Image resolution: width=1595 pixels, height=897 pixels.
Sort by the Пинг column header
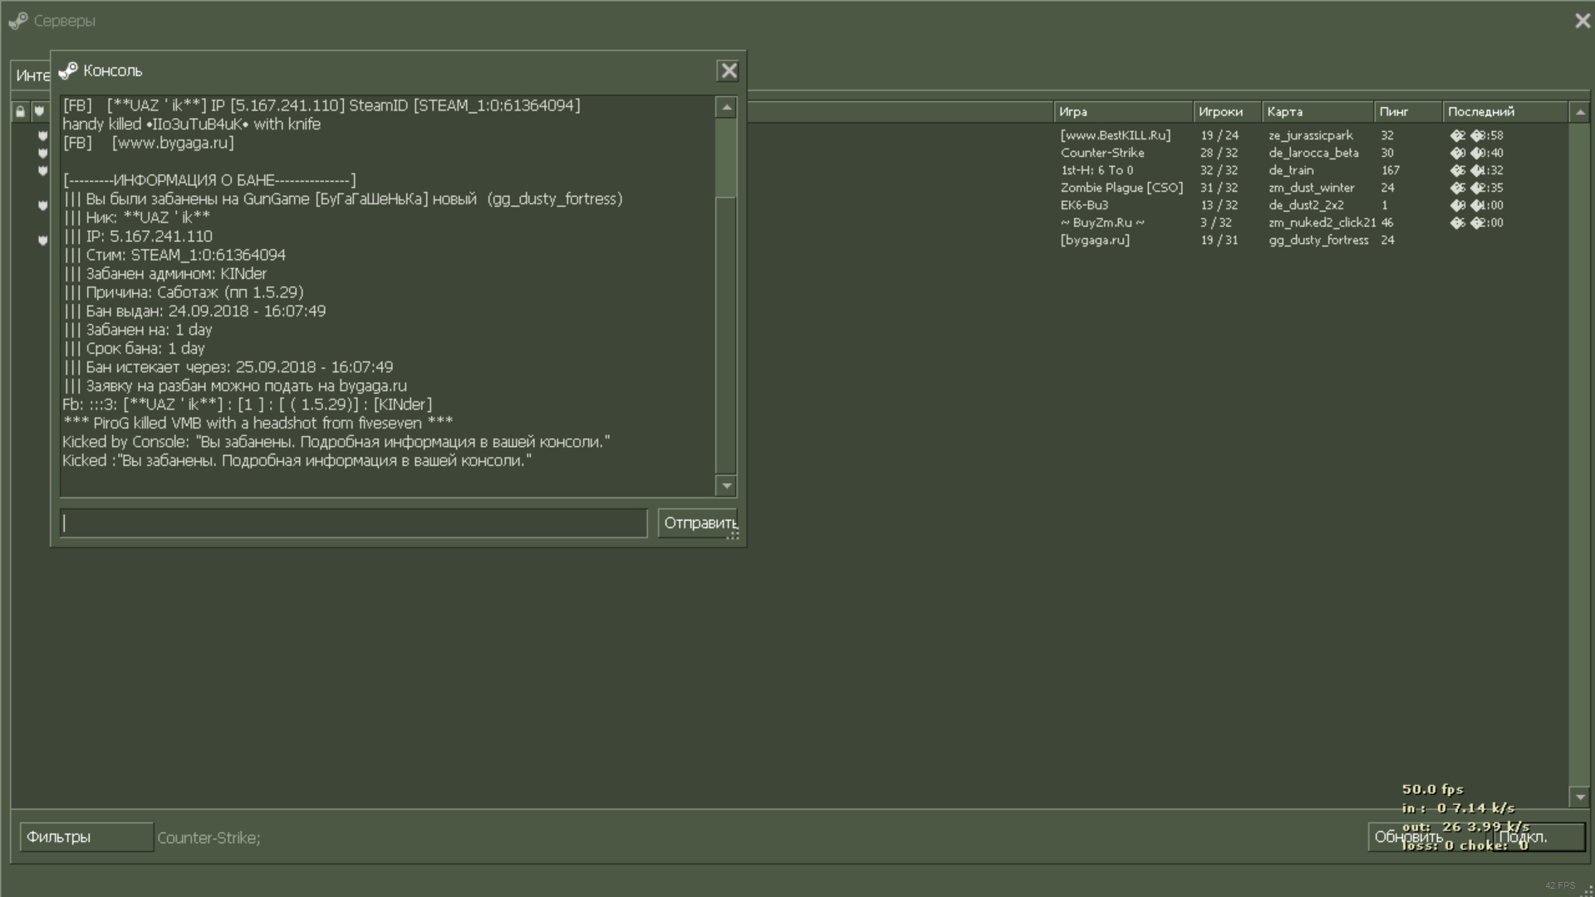pos(1408,112)
